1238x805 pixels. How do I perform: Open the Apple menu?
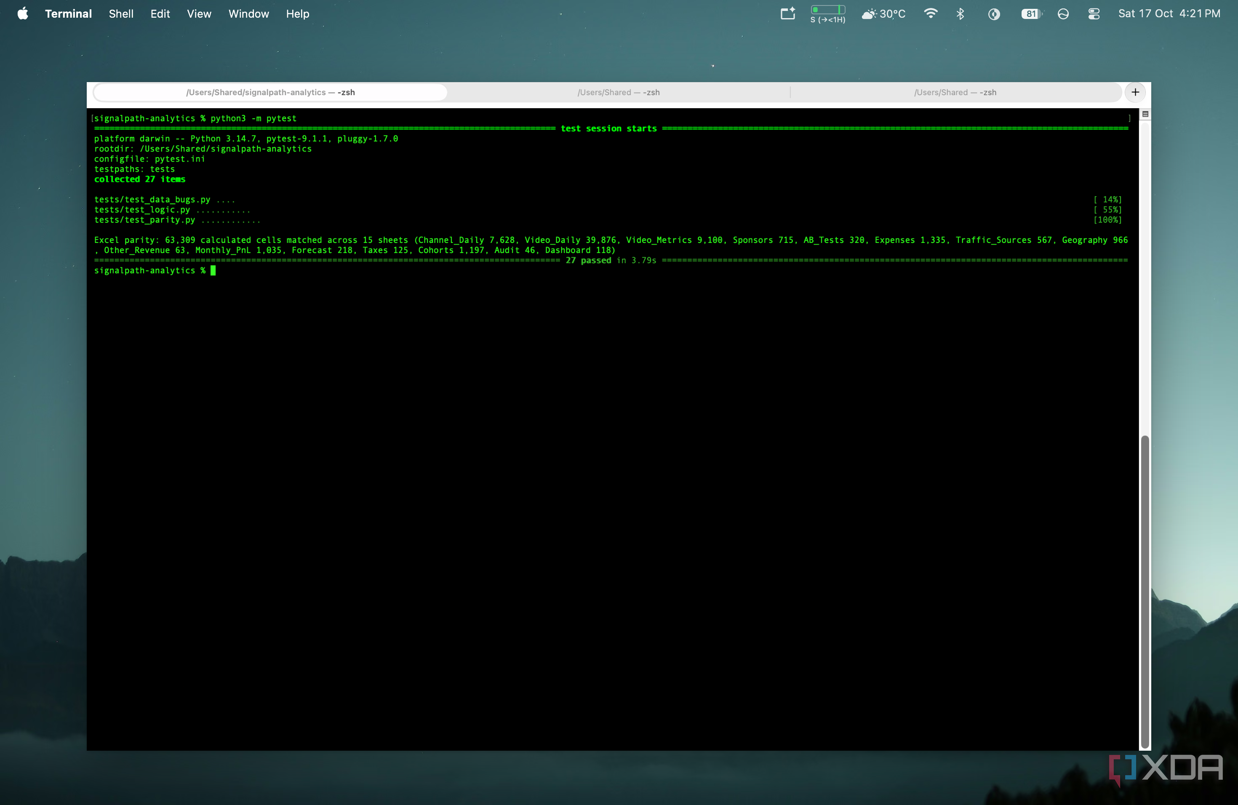tap(22, 13)
